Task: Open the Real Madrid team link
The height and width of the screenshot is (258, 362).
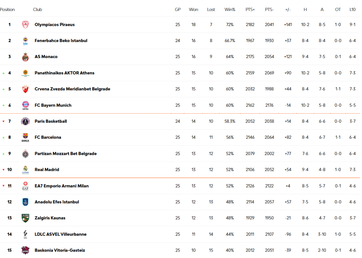Action: (47, 170)
